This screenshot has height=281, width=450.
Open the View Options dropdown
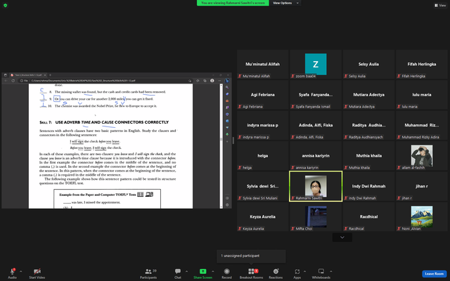coord(285,3)
